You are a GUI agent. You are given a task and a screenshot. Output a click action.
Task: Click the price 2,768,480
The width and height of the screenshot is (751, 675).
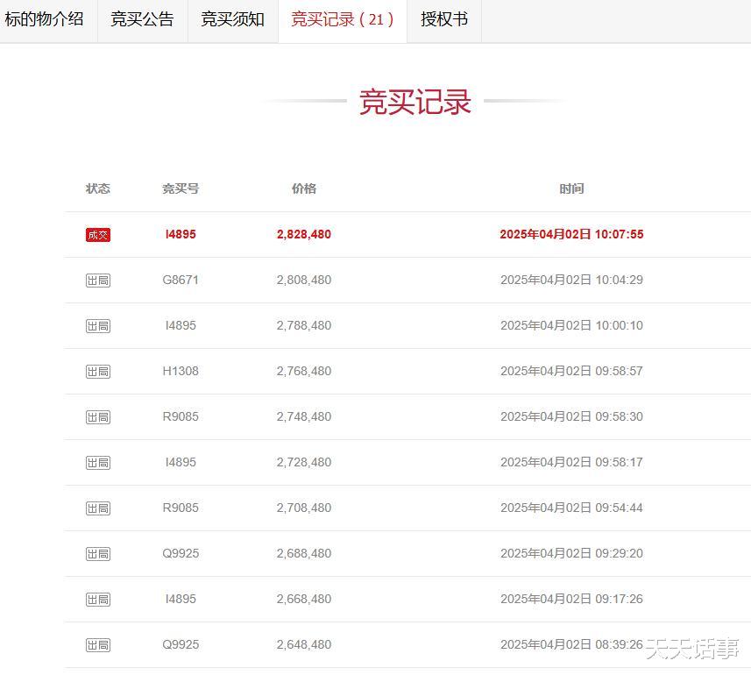click(x=304, y=371)
